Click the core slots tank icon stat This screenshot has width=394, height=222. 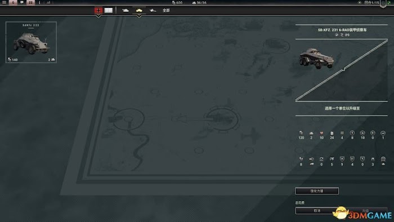311,133
